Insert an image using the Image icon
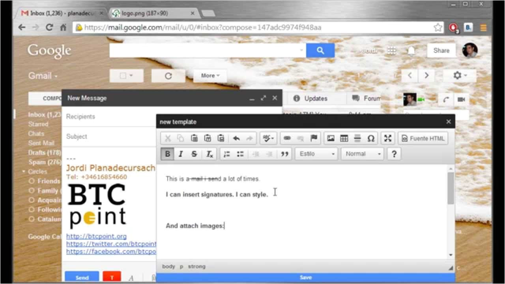 [x=331, y=138]
